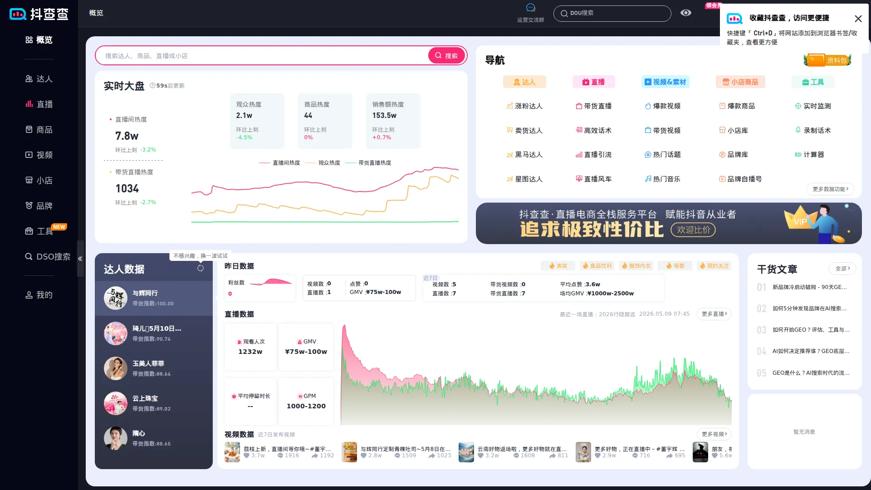Select the 视频&素材 navigation category tab
The height and width of the screenshot is (490, 871).
(665, 82)
